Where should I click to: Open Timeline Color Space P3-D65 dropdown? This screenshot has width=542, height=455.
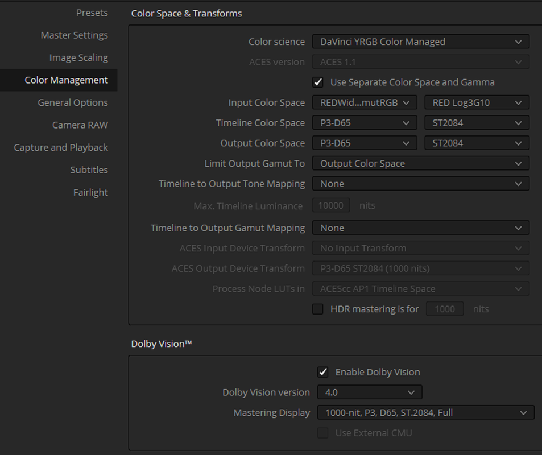(x=365, y=123)
